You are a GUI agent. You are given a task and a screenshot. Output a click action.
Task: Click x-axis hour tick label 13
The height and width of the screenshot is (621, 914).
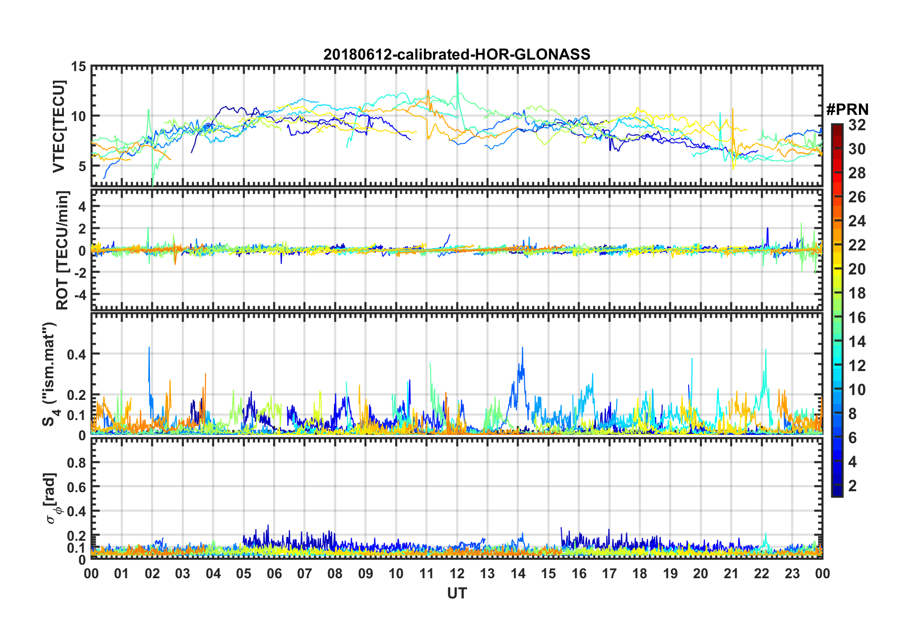[x=487, y=573]
